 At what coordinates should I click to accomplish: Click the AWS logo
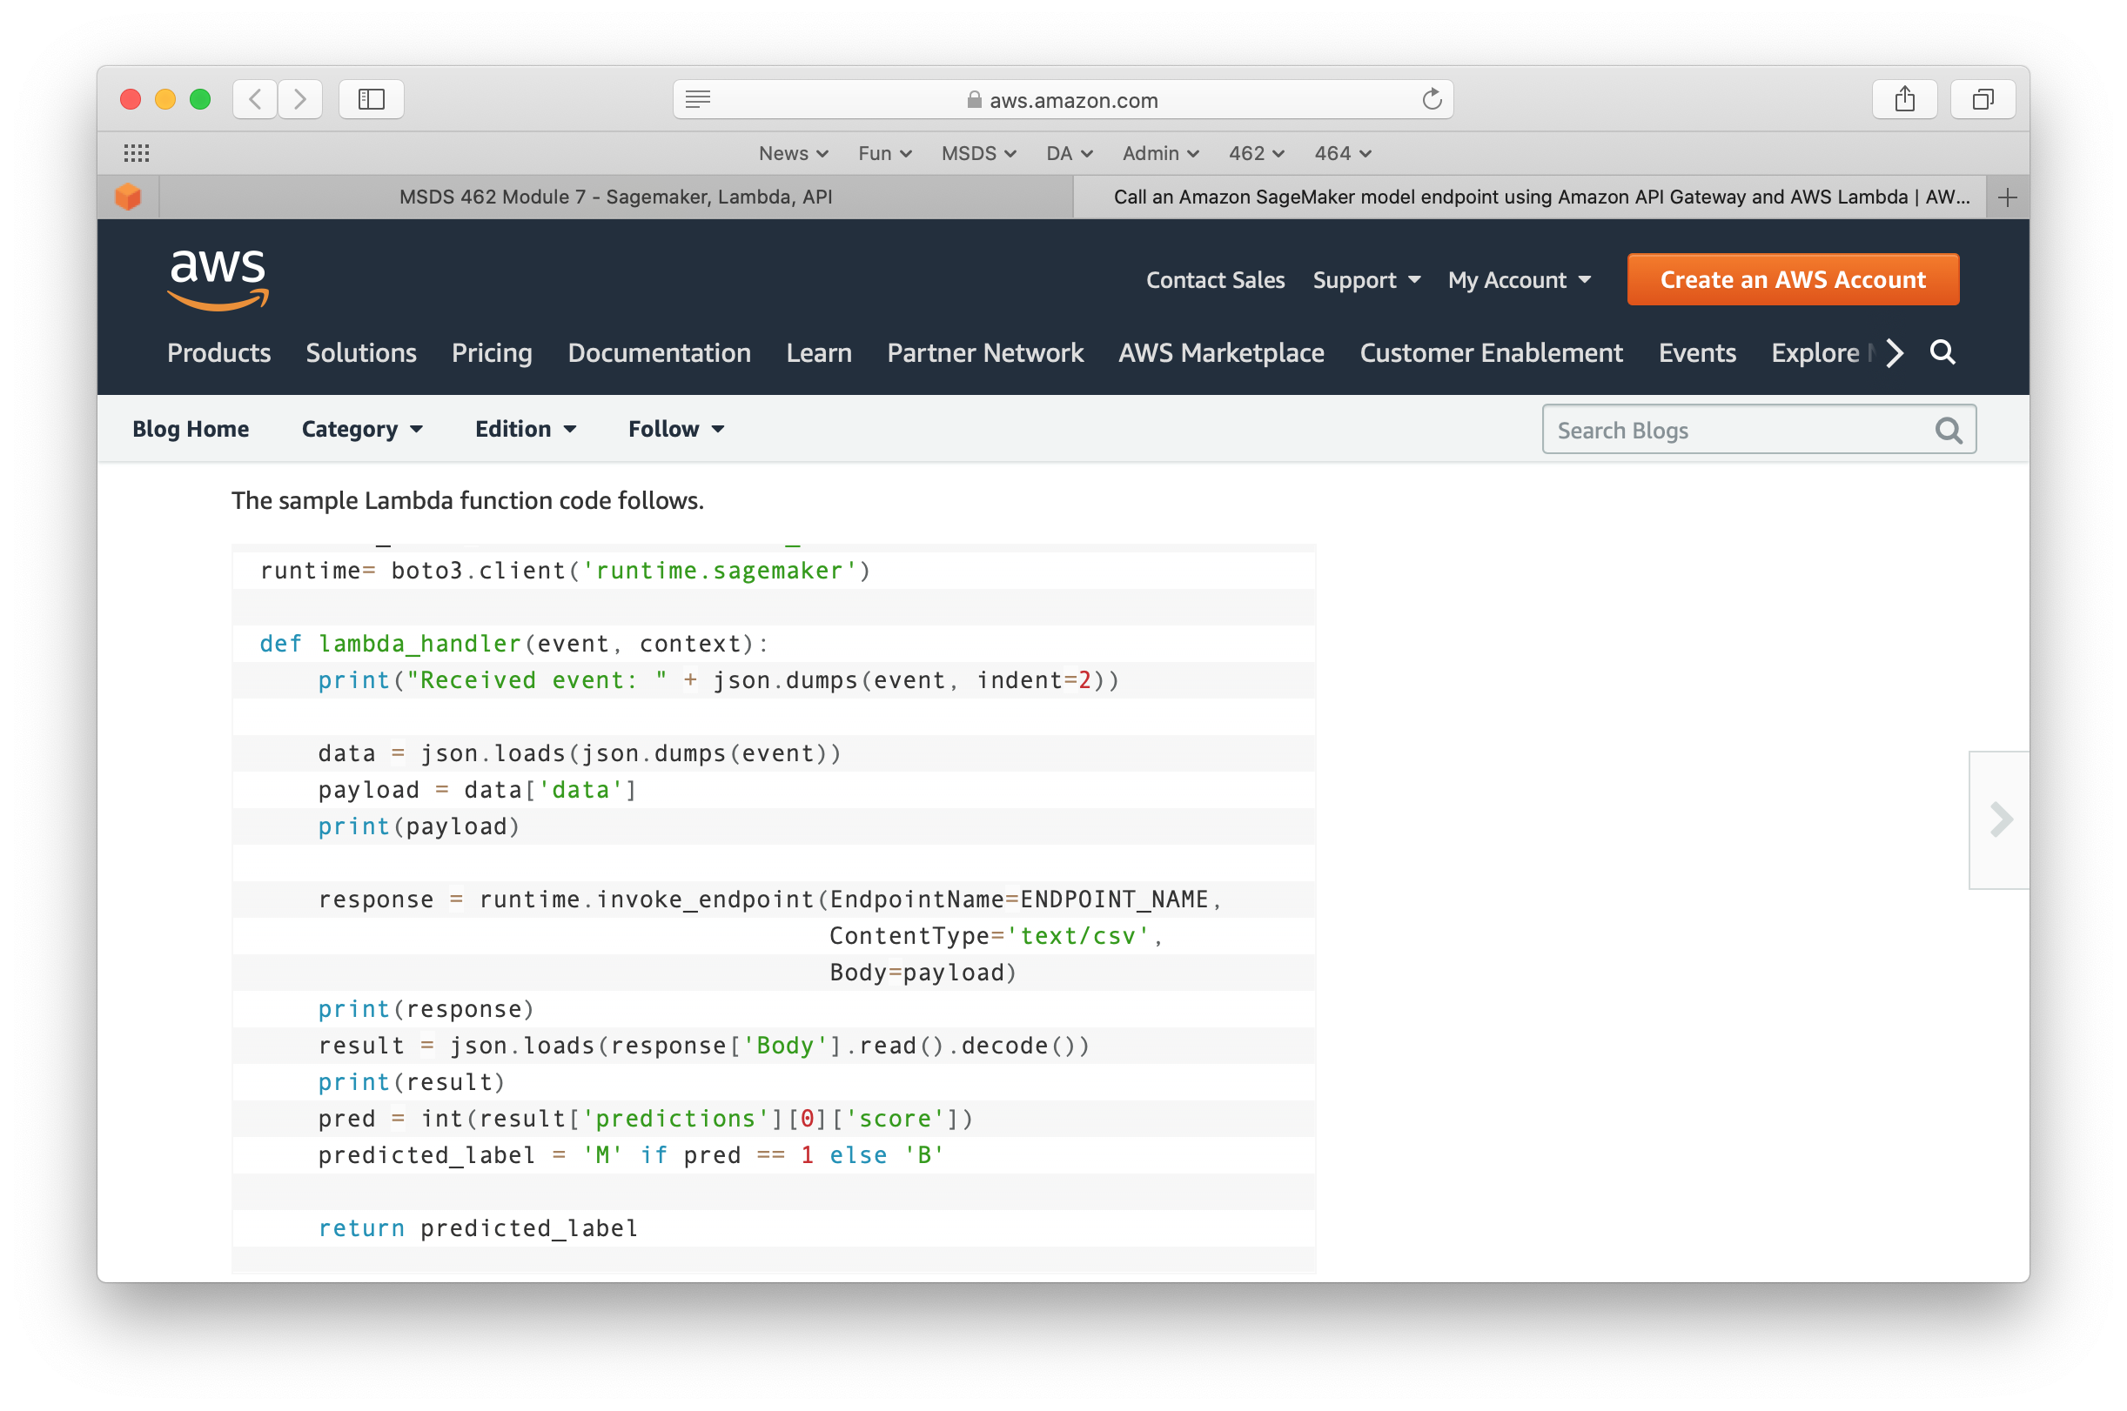[218, 280]
